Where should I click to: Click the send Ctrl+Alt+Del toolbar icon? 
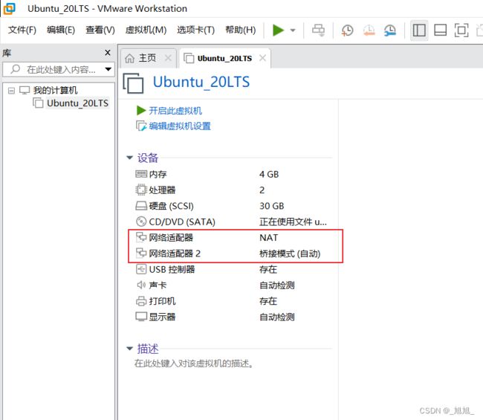318,30
